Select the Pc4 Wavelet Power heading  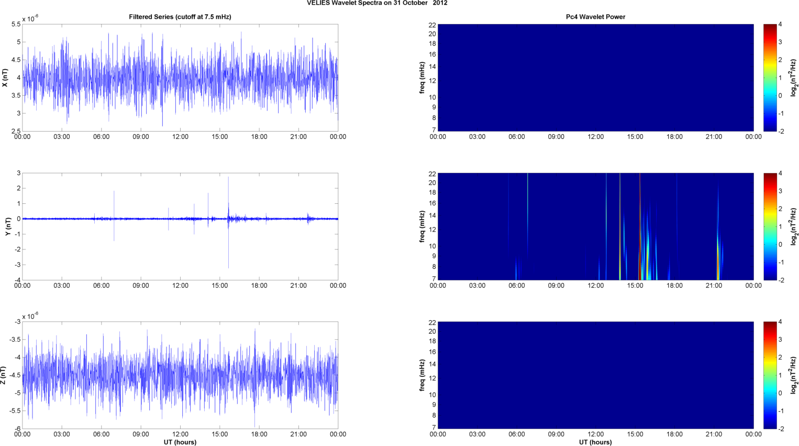click(595, 17)
